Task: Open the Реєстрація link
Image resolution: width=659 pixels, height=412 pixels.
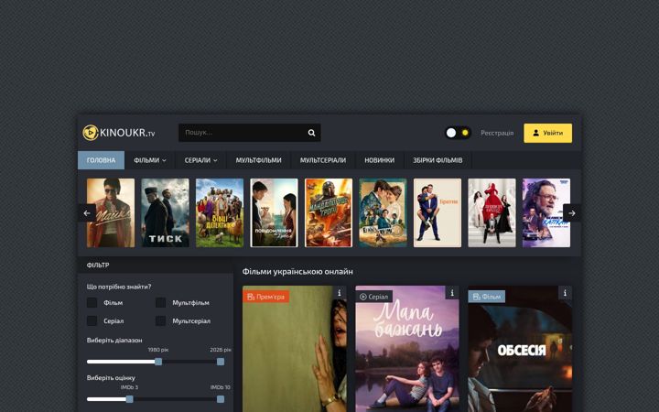Action: pyautogui.click(x=497, y=133)
